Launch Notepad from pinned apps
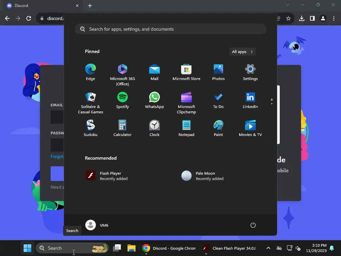Screen dimensions: 341x256 (186, 128)
